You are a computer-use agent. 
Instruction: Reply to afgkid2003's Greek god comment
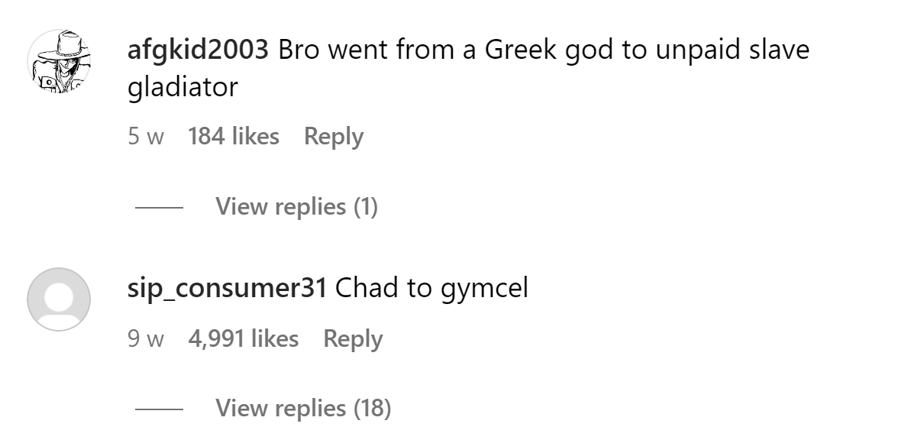[333, 137]
